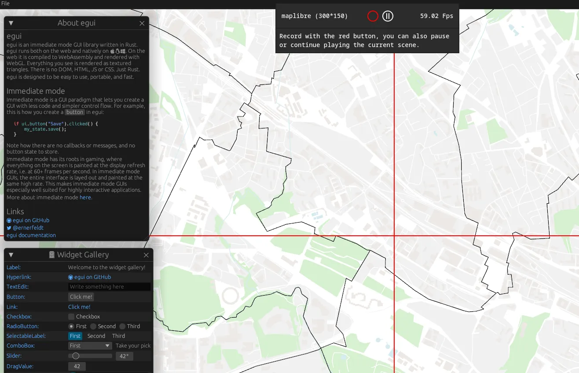
Task: Follow the here link about immediate mode
Action: tap(85, 197)
